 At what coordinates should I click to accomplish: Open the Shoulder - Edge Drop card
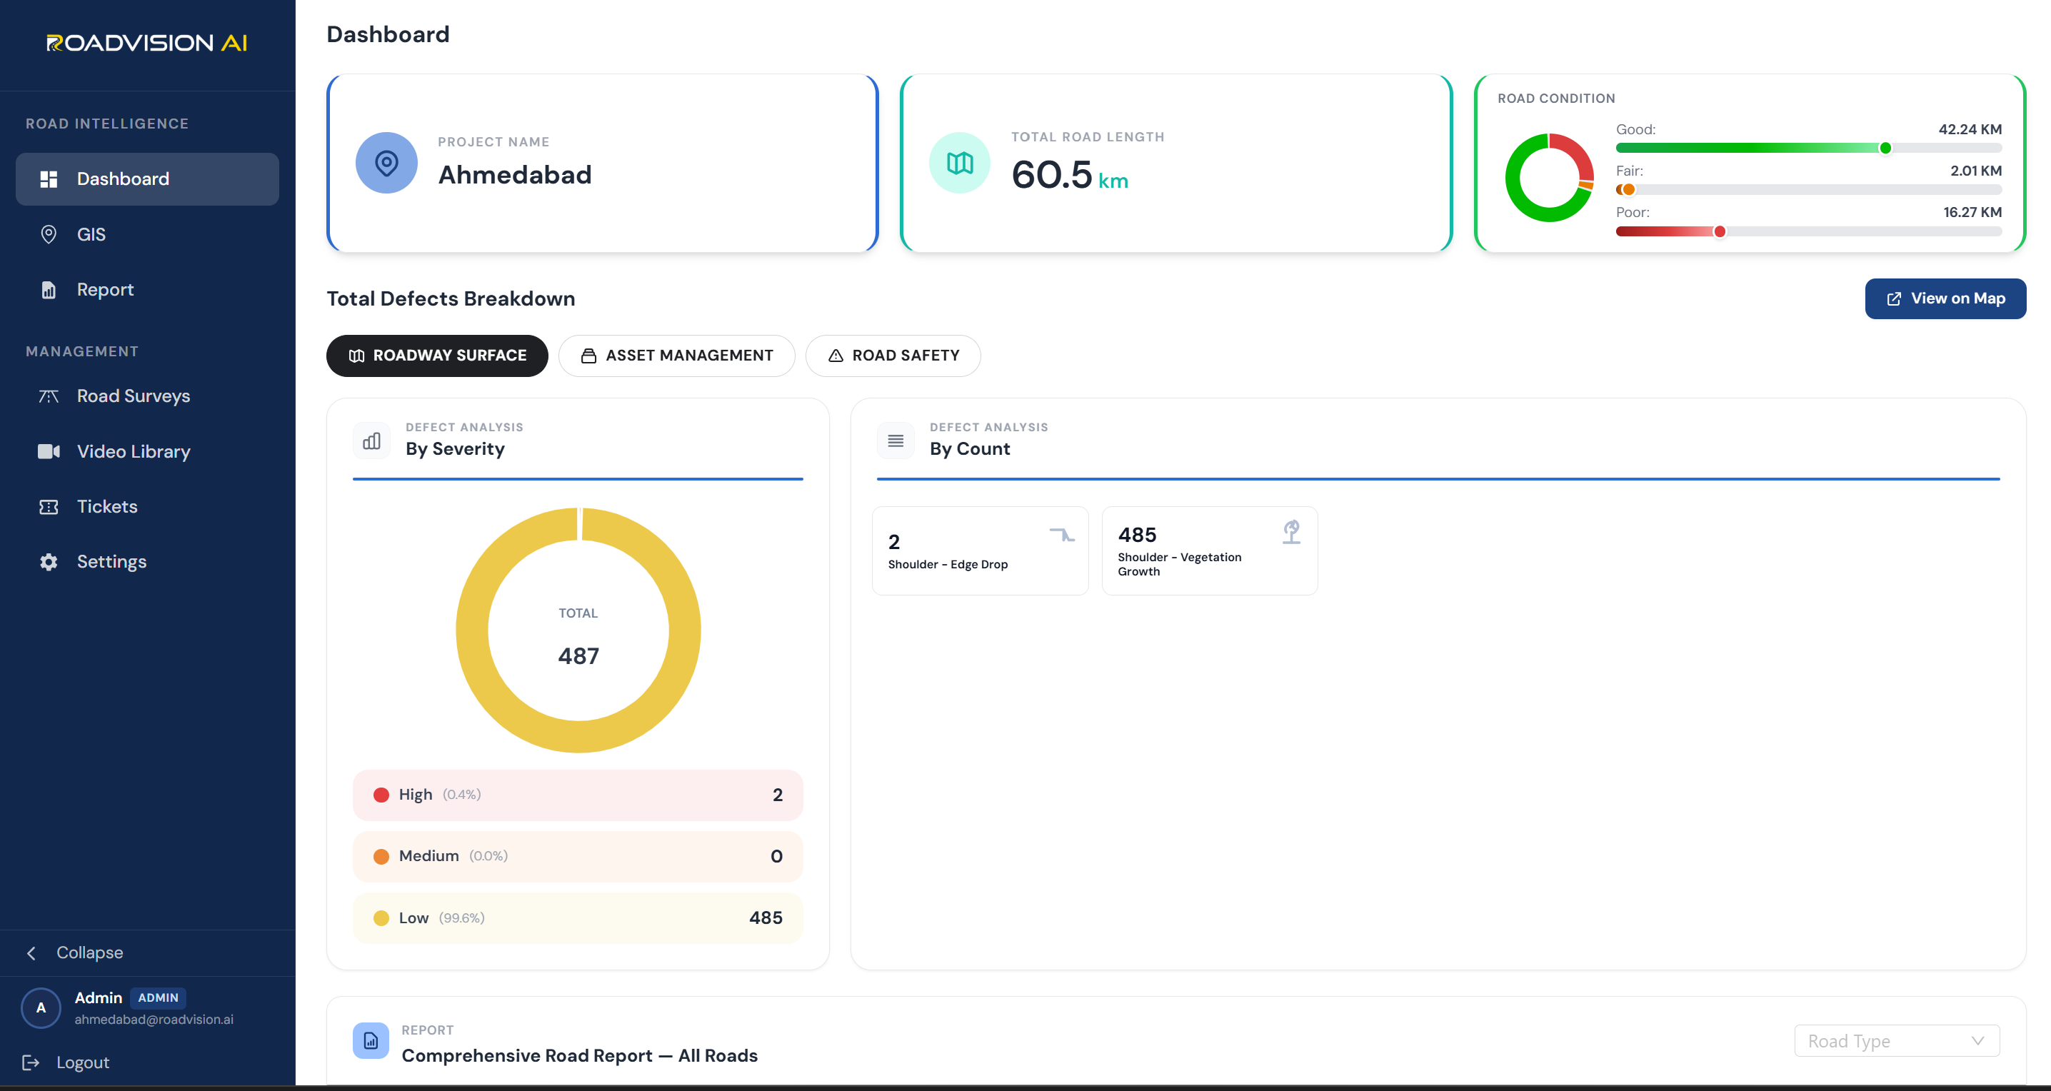pyautogui.click(x=980, y=550)
